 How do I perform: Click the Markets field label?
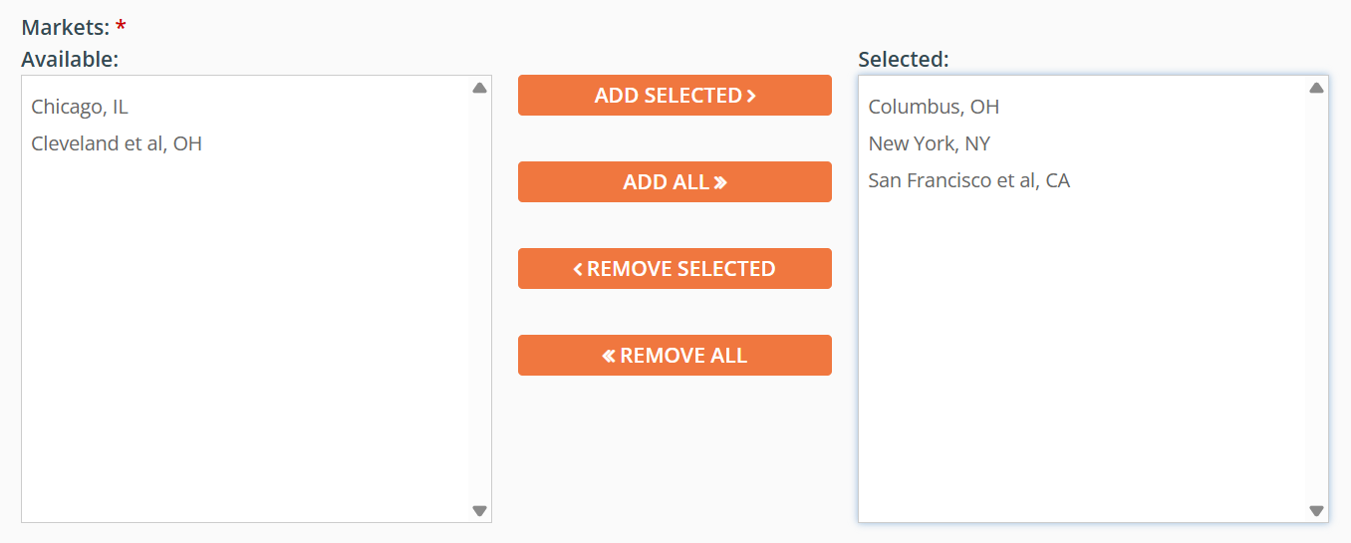point(66,28)
